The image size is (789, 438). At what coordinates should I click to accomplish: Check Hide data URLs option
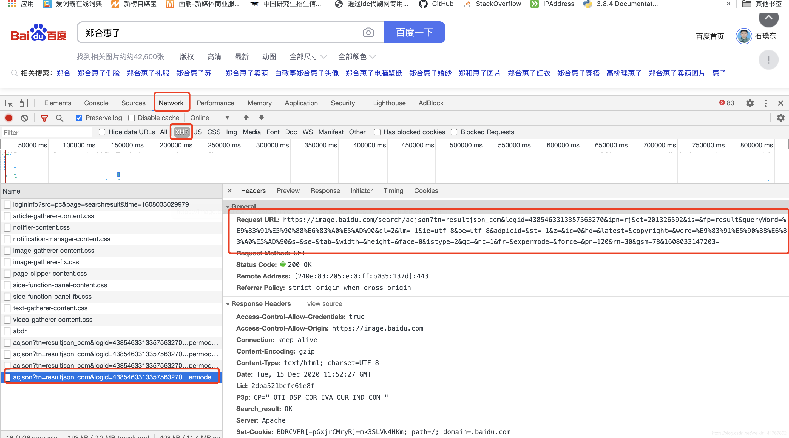[x=102, y=132]
